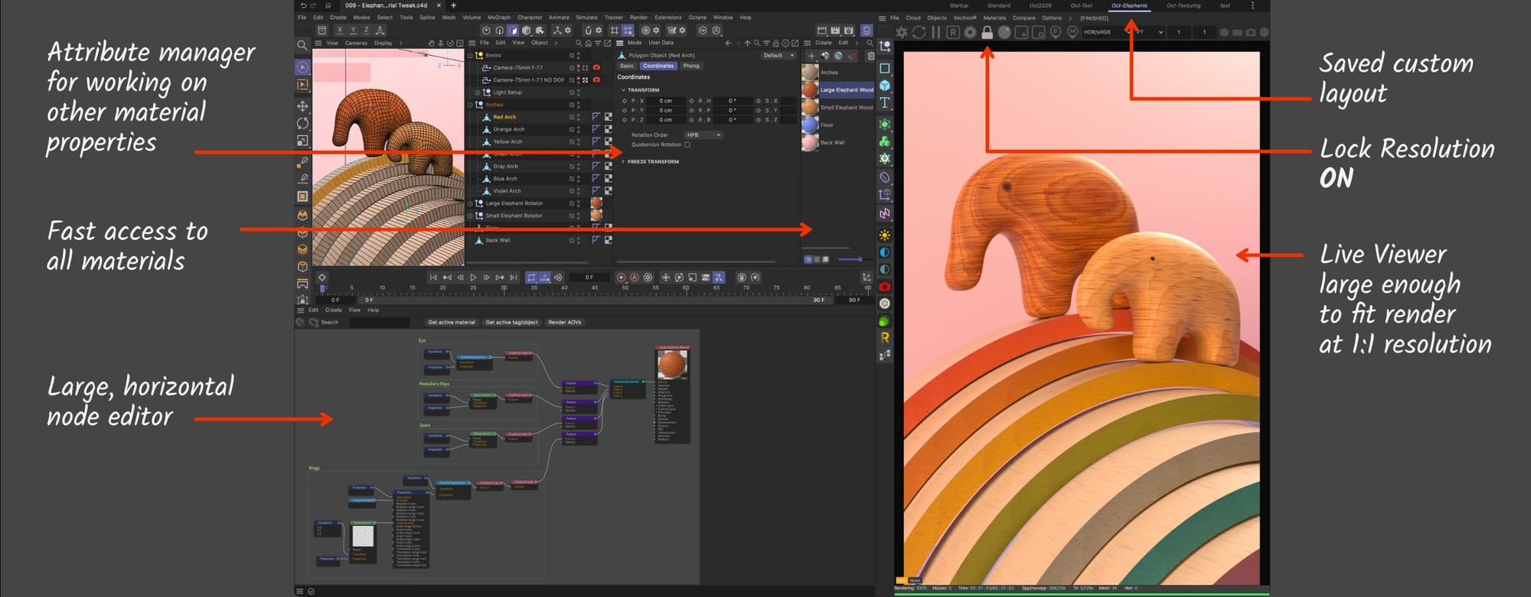This screenshot has width=1531, height=597.
Task: Select the Floor material swatch
Action: pos(810,125)
